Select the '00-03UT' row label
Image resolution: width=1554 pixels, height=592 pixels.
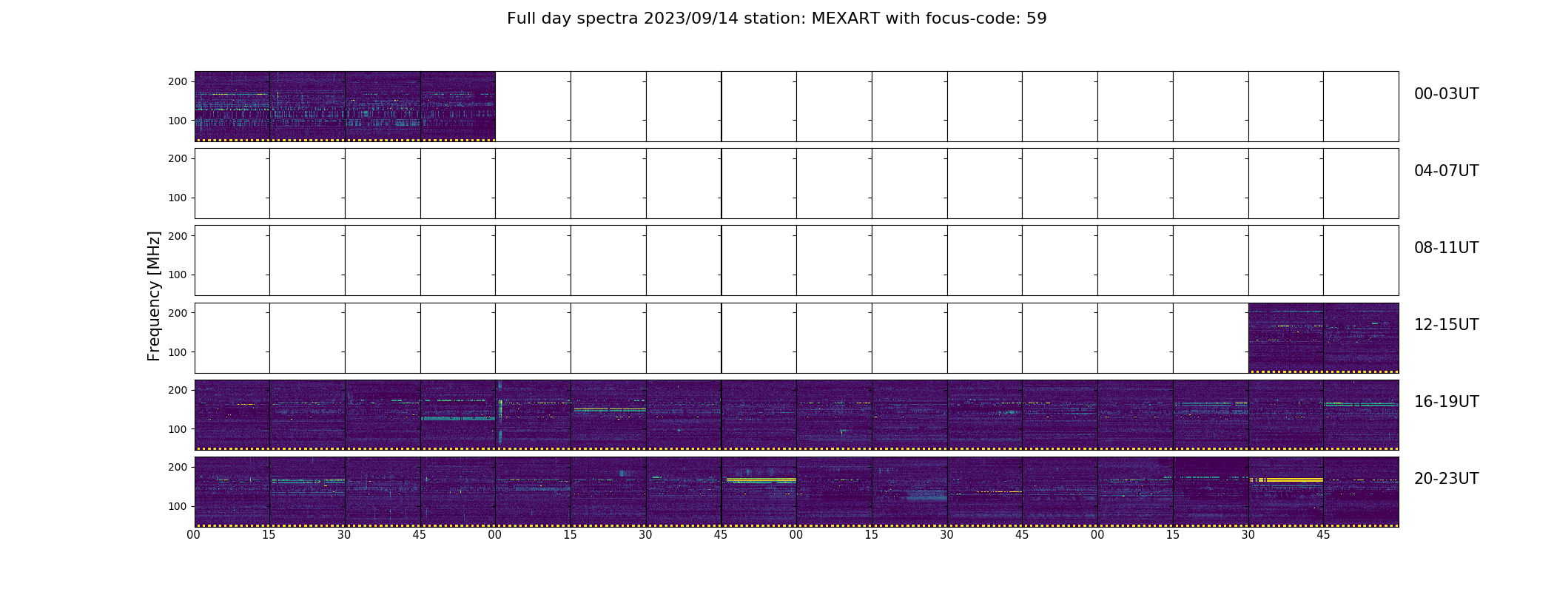coord(1446,94)
